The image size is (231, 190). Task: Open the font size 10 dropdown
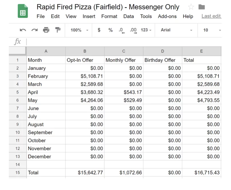(x=212, y=30)
